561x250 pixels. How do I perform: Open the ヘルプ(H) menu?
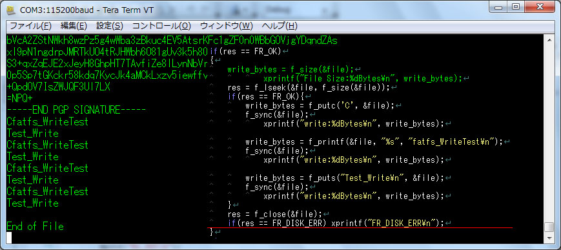pos(280,26)
